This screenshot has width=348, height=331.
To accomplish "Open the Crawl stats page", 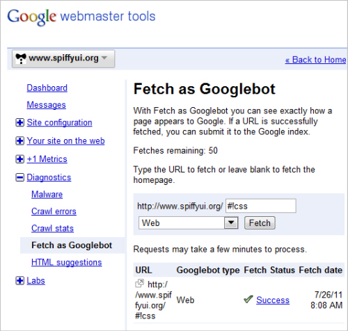I will [53, 229].
